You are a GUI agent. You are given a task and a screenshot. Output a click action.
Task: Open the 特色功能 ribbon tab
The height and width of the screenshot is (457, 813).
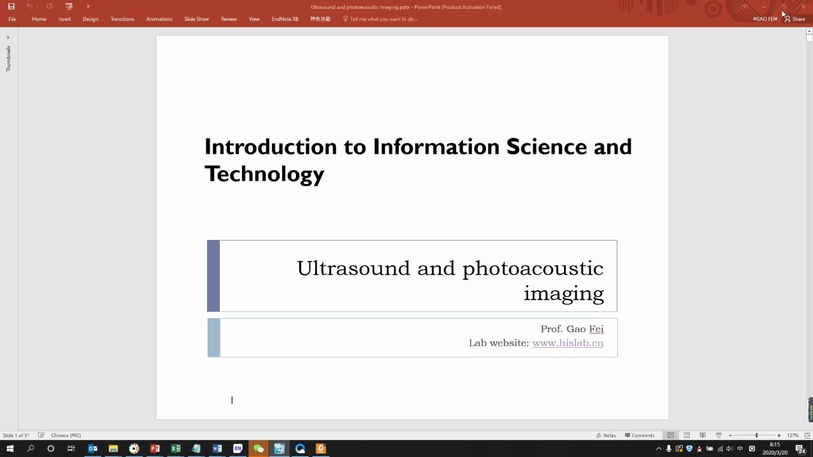pyautogui.click(x=320, y=19)
